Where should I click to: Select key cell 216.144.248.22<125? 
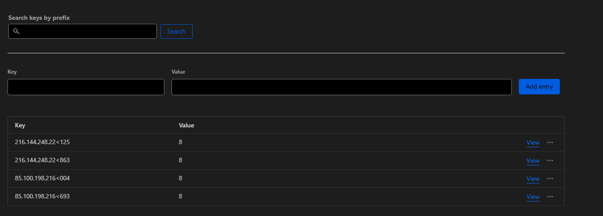(x=42, y=142)
